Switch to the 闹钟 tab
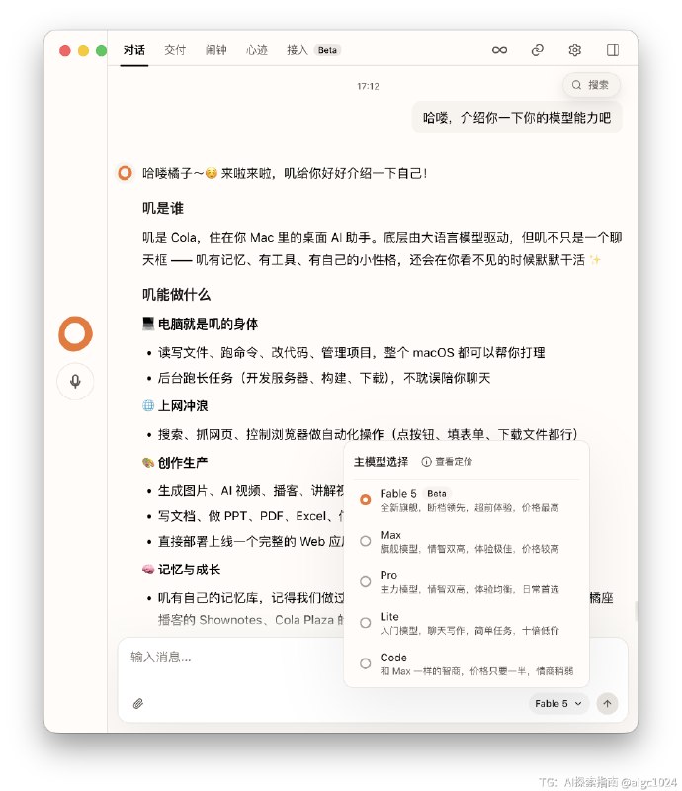 pos(215,50)
